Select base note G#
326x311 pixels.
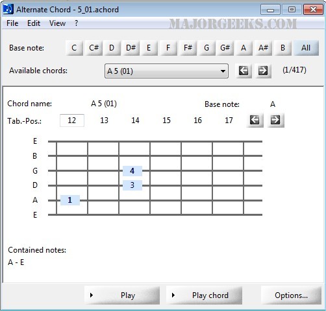(225, 48)
